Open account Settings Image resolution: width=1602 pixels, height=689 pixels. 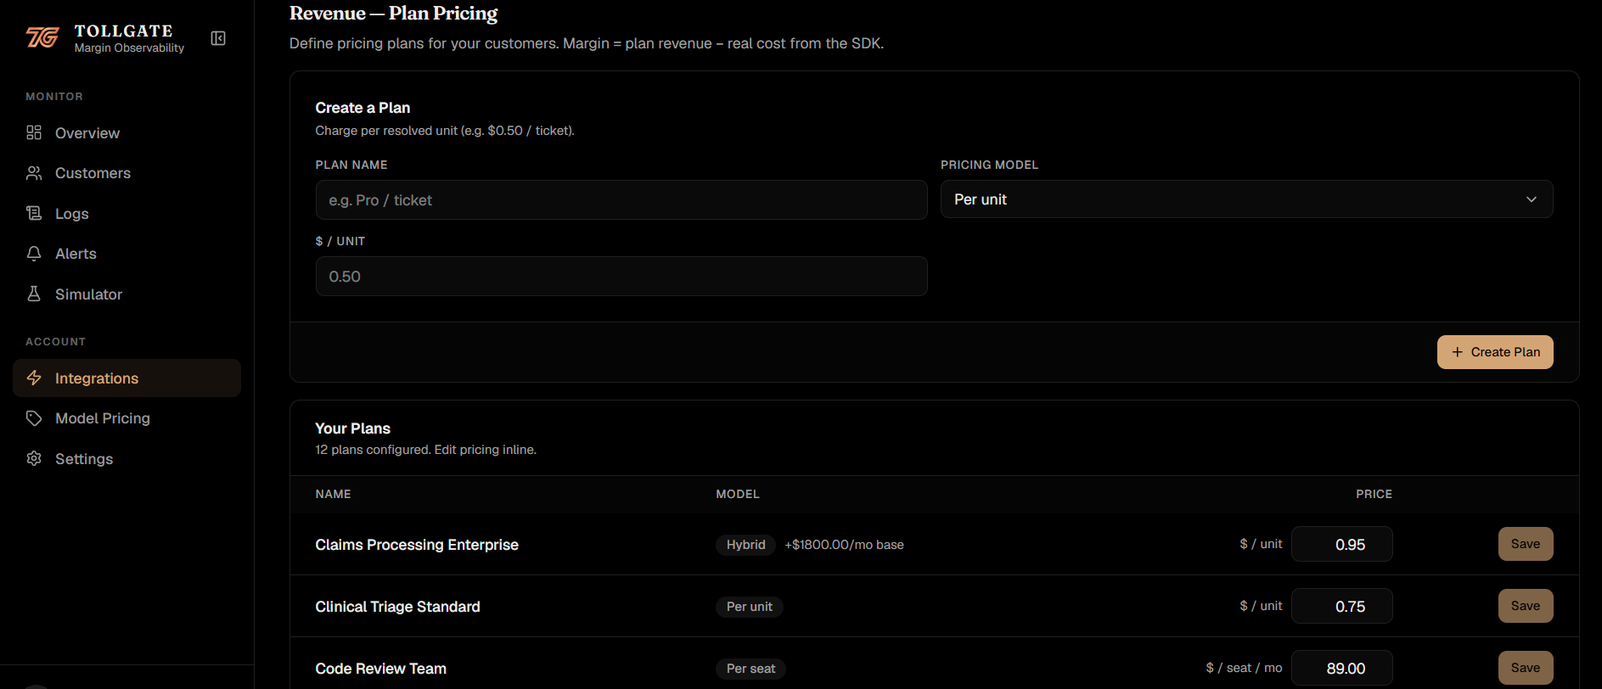pyautogui.click(x=126, y=459)
